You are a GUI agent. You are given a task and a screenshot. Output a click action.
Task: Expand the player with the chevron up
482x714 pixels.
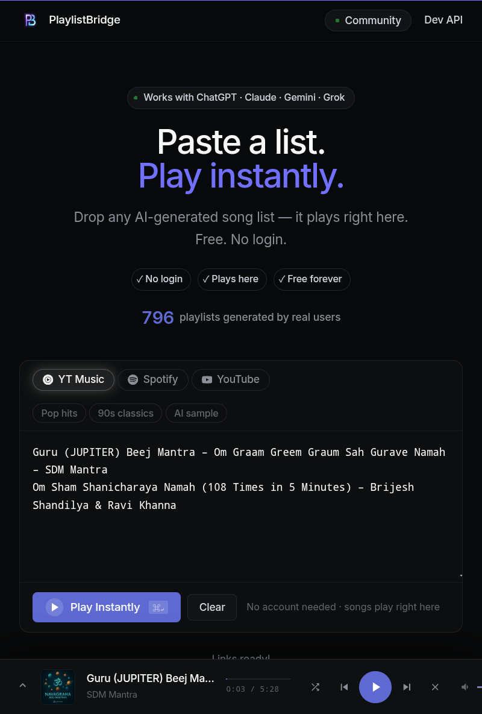[x=23, y=685]
